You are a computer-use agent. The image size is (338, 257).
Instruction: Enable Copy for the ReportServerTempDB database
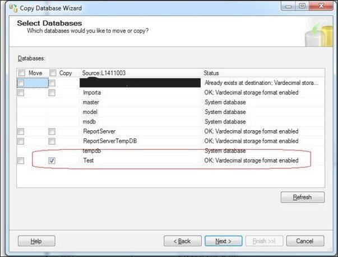coord(52,141)
